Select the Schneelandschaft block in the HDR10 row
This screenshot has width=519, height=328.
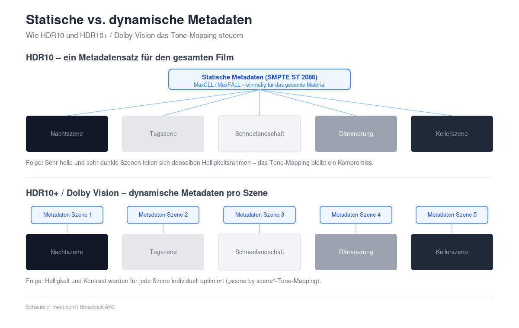tap(259, 134)
